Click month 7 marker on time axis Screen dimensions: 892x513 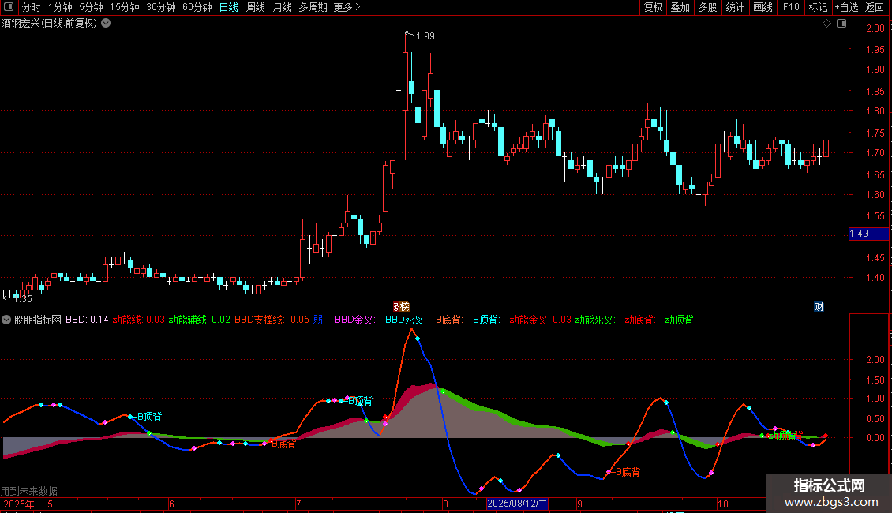pos(298,504)
